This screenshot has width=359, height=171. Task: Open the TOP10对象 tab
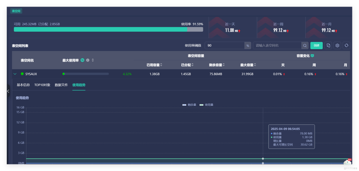[42, 85]
